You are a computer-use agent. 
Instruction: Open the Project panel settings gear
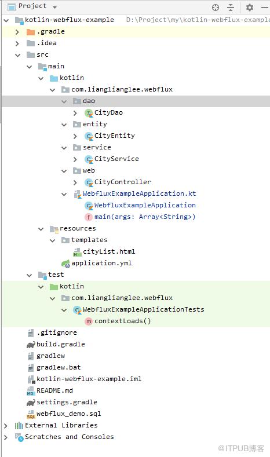click(x=249, y=8)
